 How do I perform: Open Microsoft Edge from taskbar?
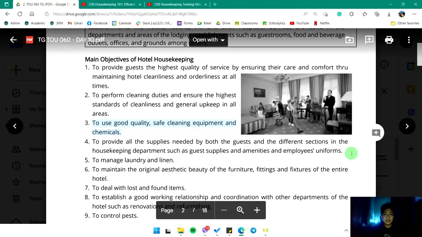(x=241, y=230)
